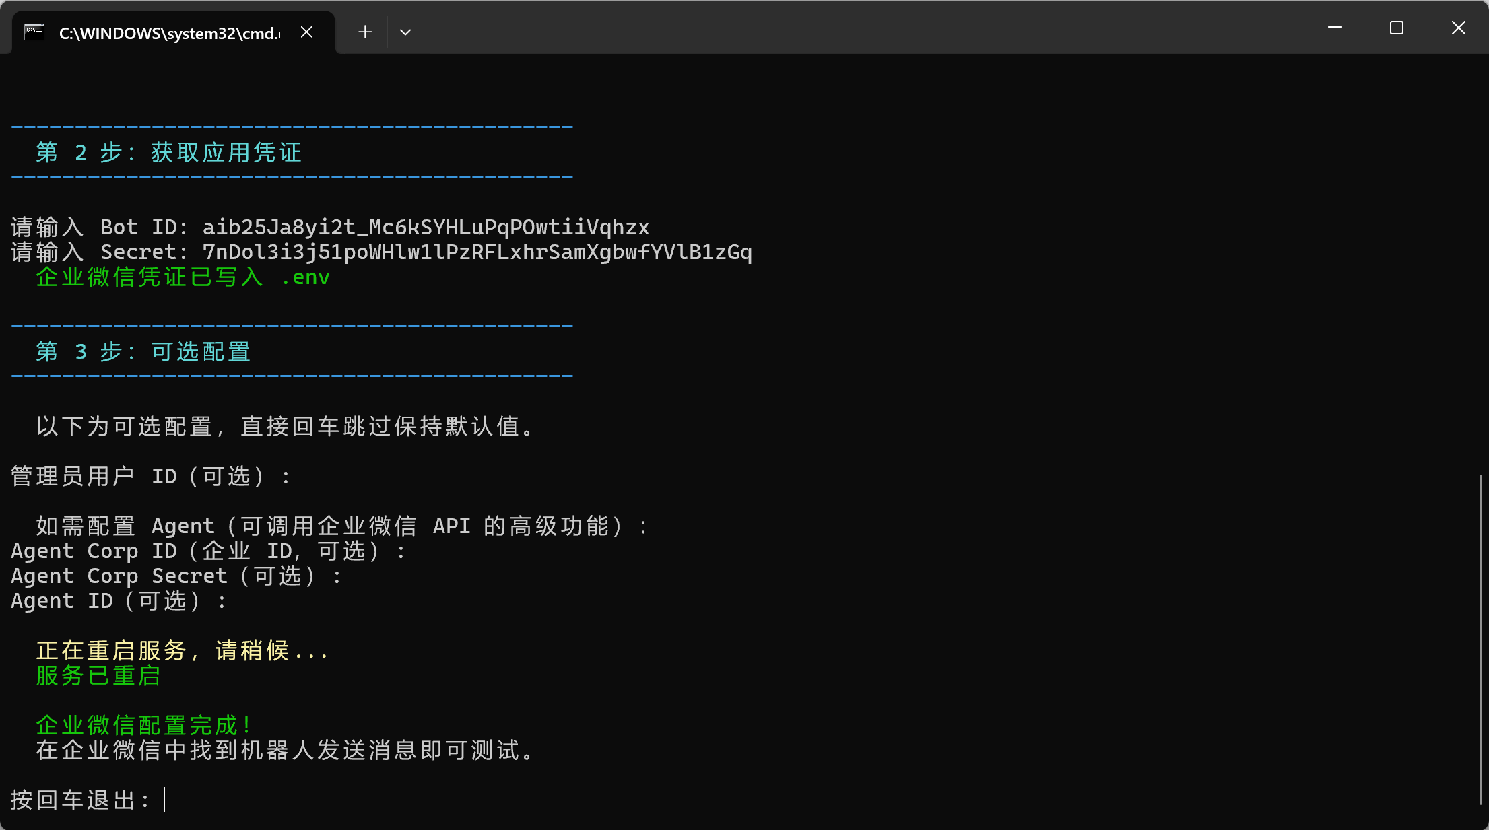Close the cmd.exe terminal tab
Screen dimensions: 1489x830
click(306, 32)
